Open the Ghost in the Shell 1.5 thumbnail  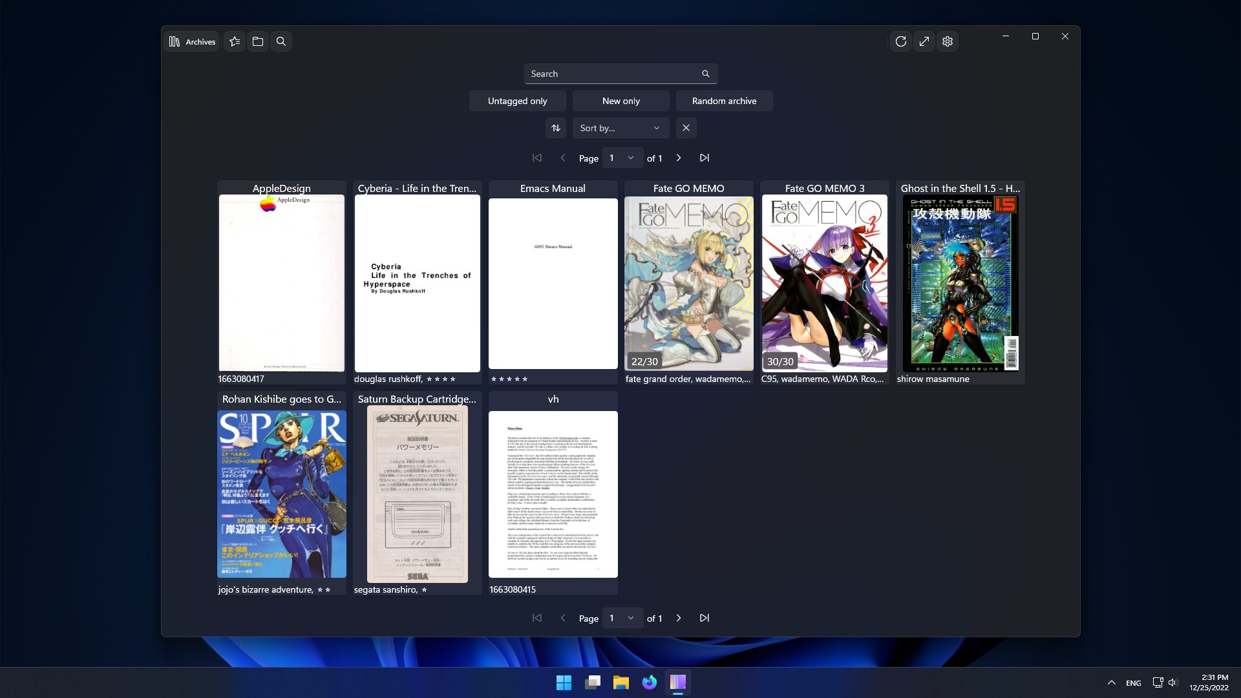click(960, 283)
